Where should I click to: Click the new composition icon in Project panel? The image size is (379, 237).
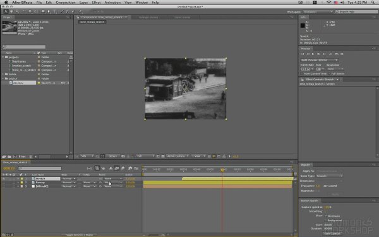point(15,157)
